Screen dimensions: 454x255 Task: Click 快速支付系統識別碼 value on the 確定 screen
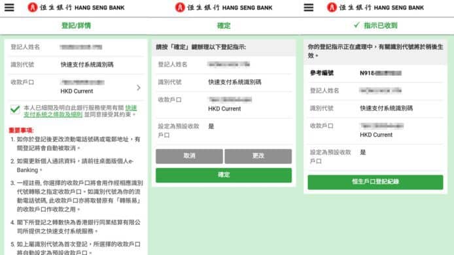(x=235, y=82)
